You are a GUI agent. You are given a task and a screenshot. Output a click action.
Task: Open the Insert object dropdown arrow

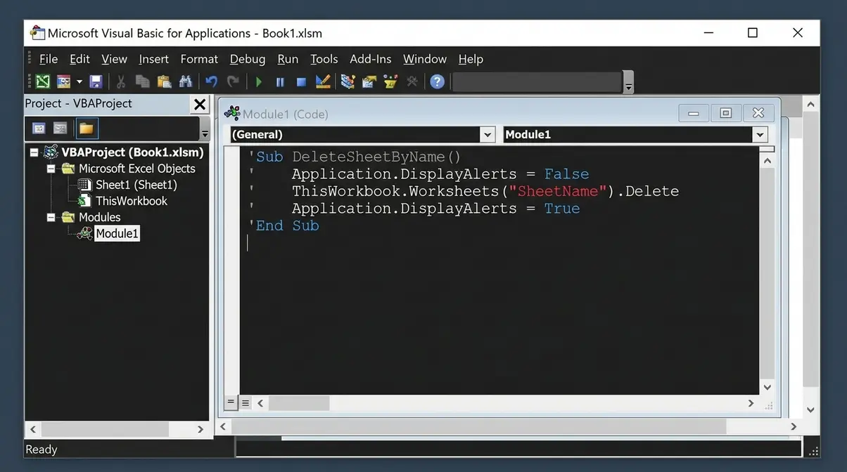coord(79,81)
